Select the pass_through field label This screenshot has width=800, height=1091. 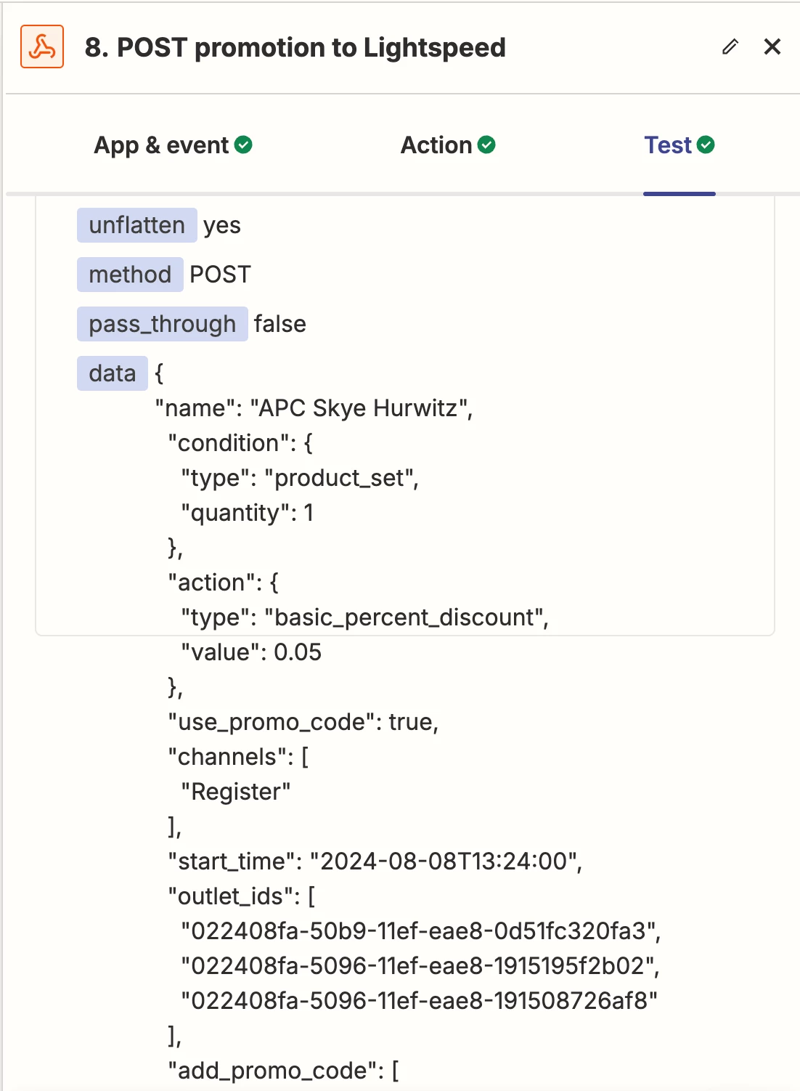(162, 324)
